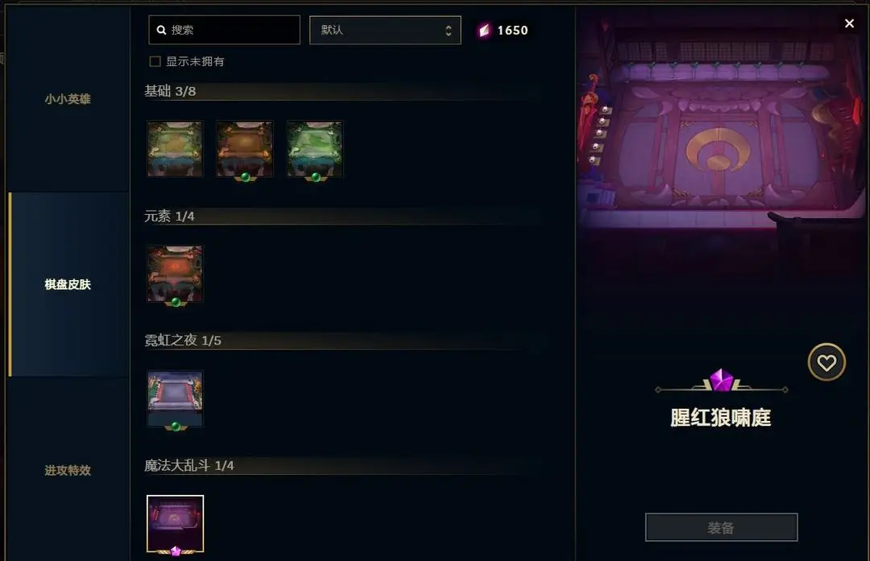Select the purple 魔法大乱斗 arena thumbnail

coord(175,524)
